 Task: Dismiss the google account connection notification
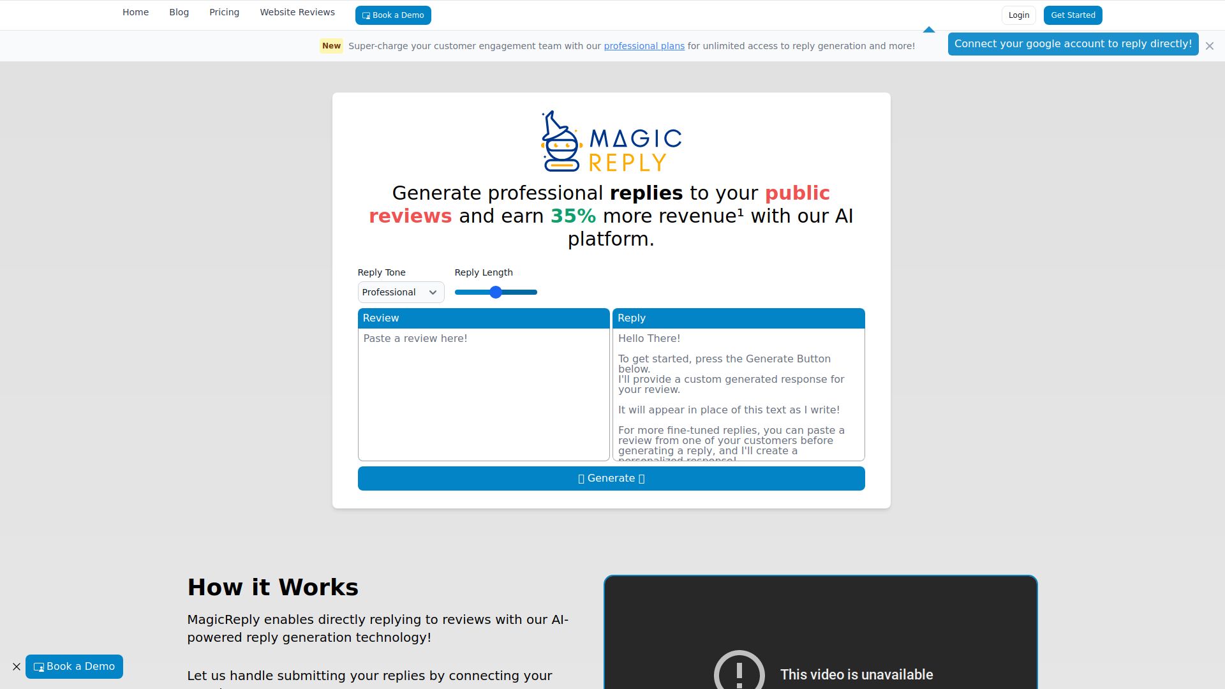1210,45
